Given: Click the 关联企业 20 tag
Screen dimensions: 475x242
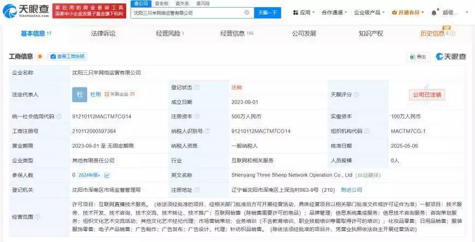Looking at the screenshot, I should (120, 95).
